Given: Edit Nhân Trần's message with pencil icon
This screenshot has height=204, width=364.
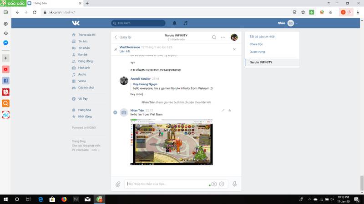Looking at the screenshot, I should [223, 110].
